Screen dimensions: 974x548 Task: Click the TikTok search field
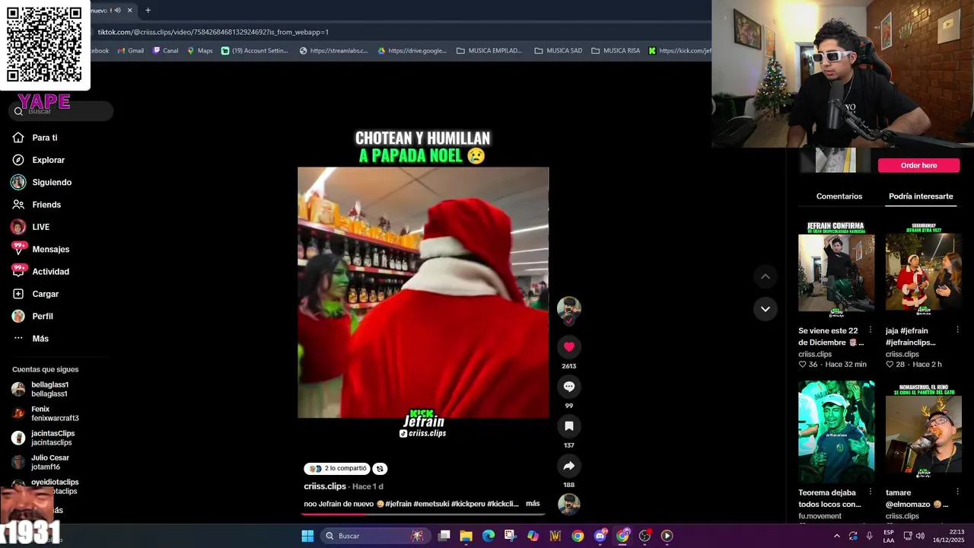click(x=61, y=111)
